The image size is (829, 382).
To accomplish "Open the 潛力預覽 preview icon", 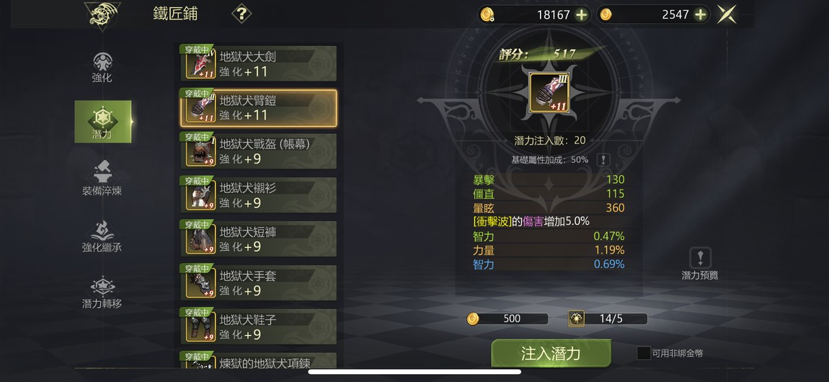I will coord(700,263).
